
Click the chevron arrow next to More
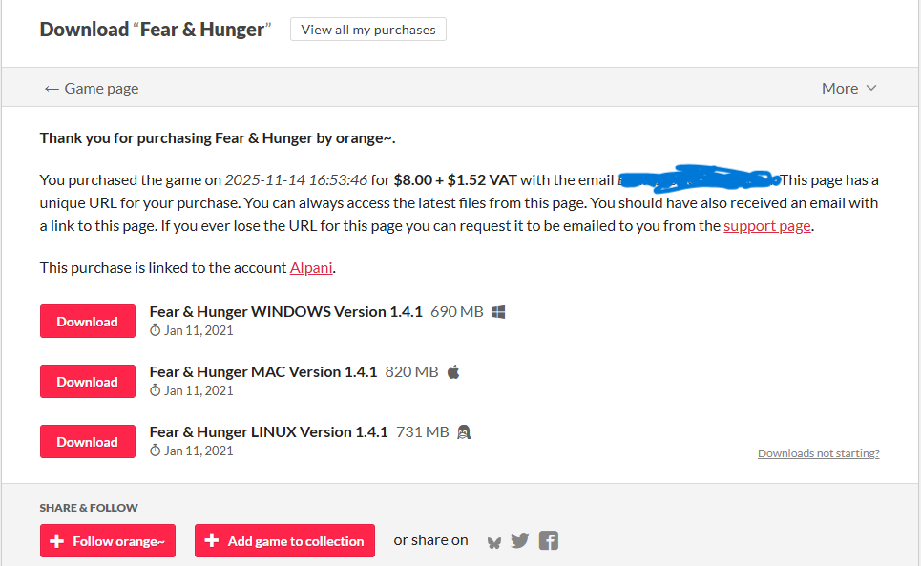(871, 88)
